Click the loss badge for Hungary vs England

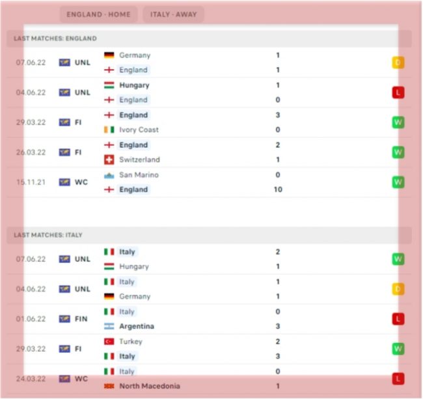coord(398,92)
